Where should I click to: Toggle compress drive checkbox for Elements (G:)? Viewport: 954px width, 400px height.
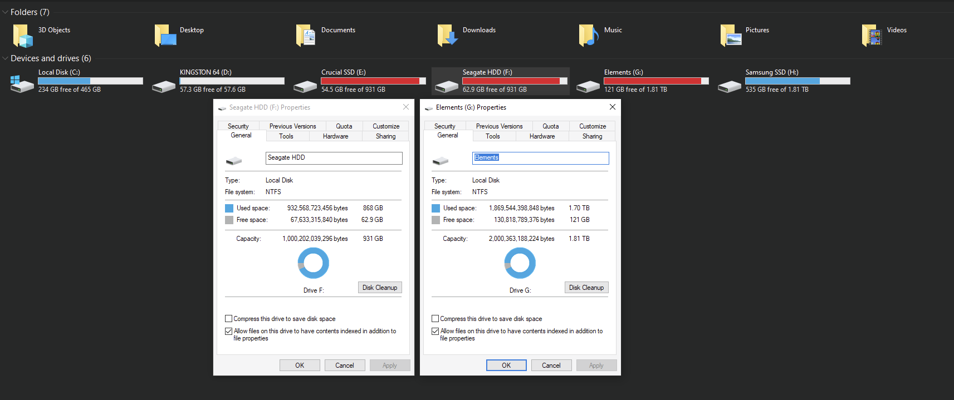[x=435, y=319]
